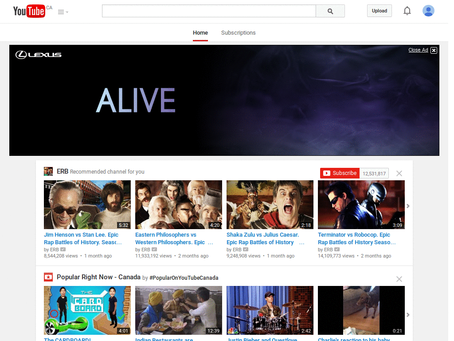
Task: Advance the ERB video carousel right
Action: pos(408,206)
